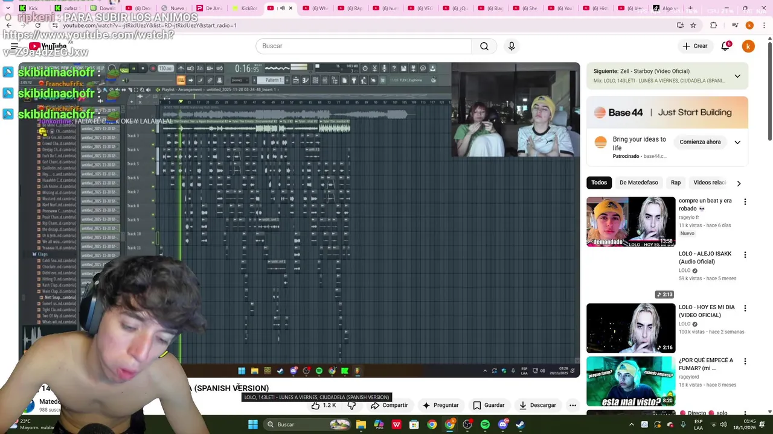
Task: Show more filter chips with right arrow
Action: pos(738,183)
